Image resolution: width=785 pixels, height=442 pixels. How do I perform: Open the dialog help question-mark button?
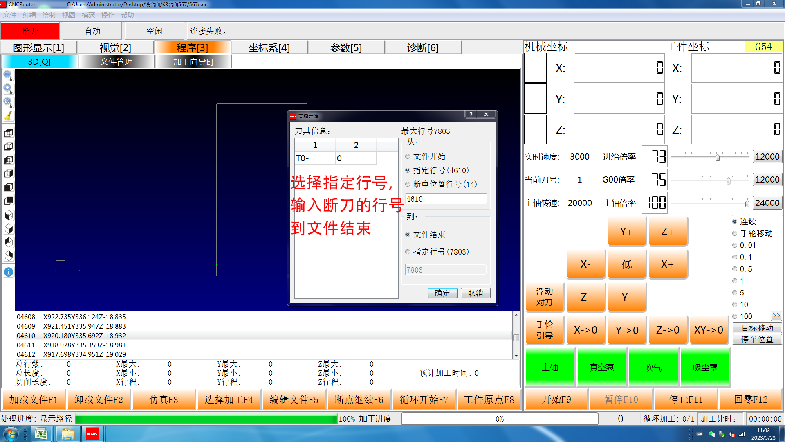tap(471, 115)
